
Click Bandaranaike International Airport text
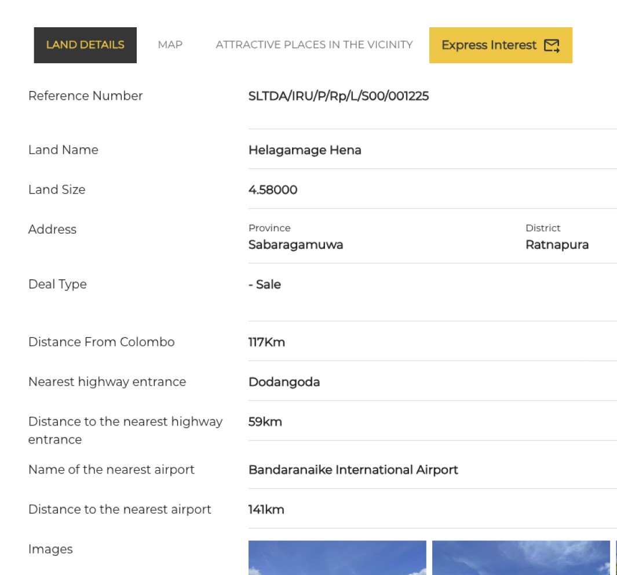point(353,470)
